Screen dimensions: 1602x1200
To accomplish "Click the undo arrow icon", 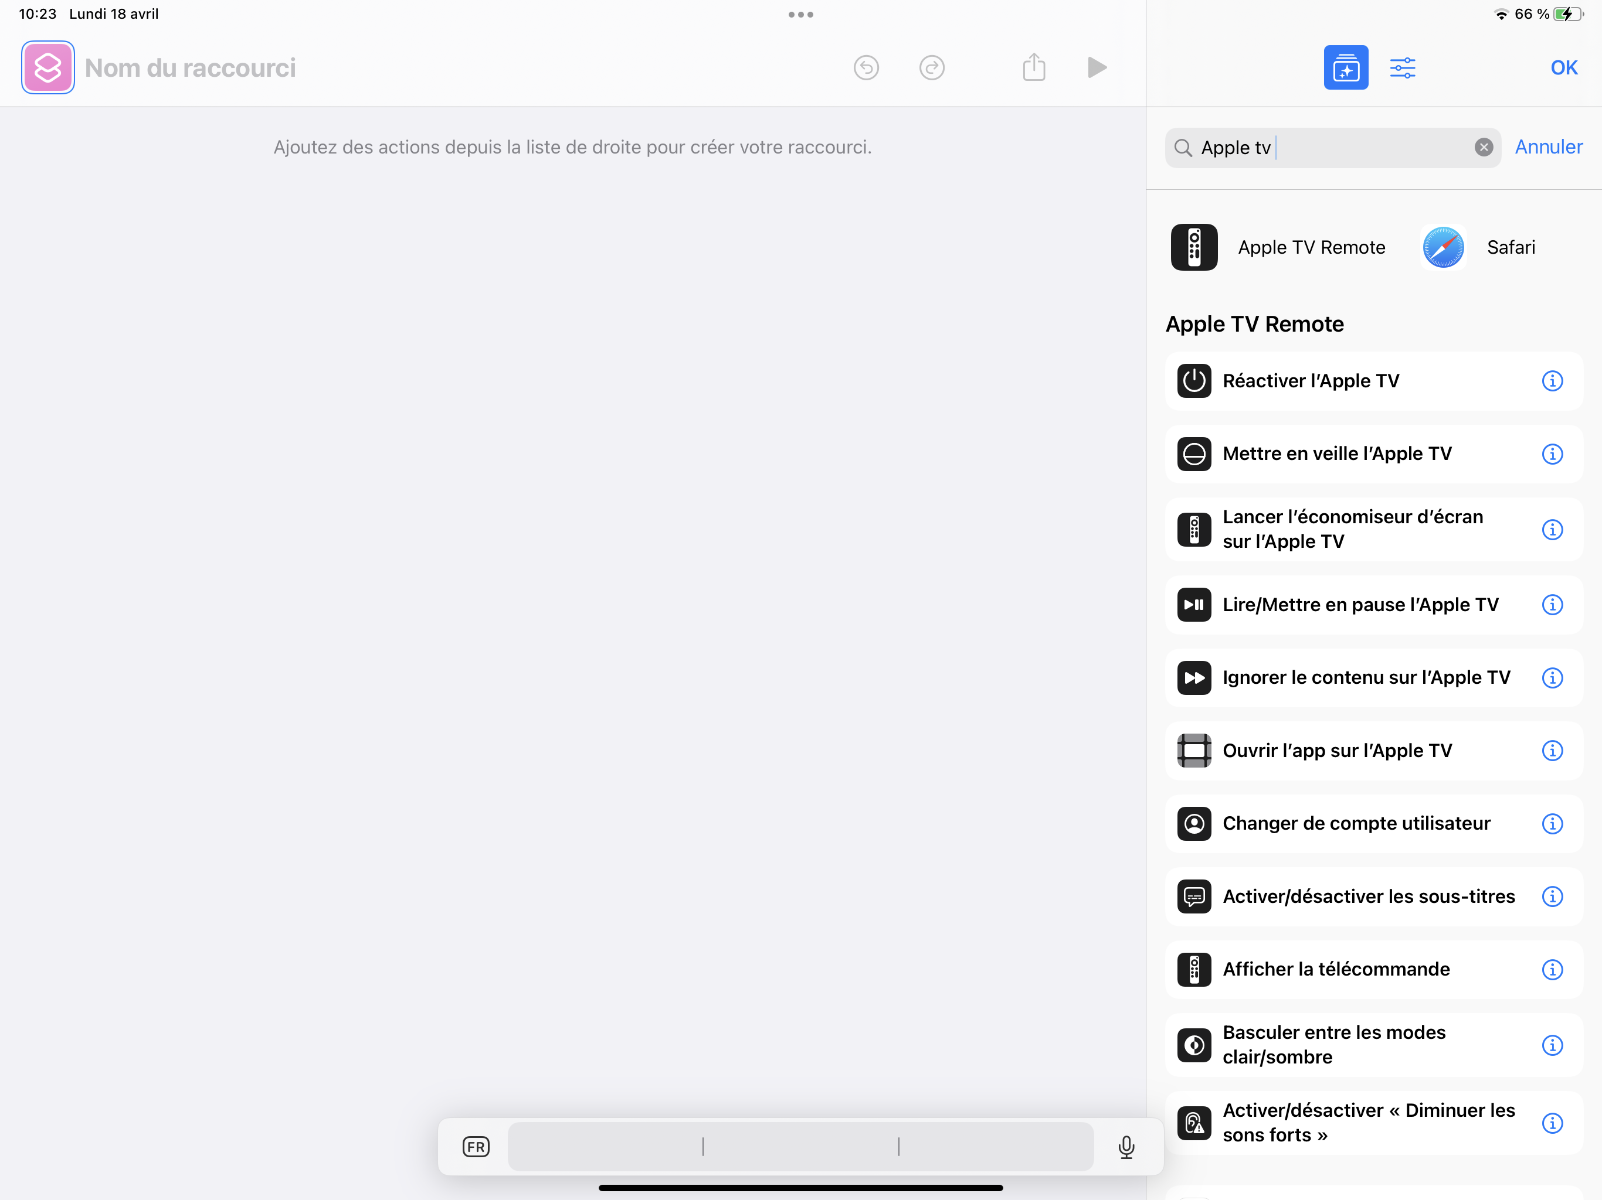I will 866,67.
